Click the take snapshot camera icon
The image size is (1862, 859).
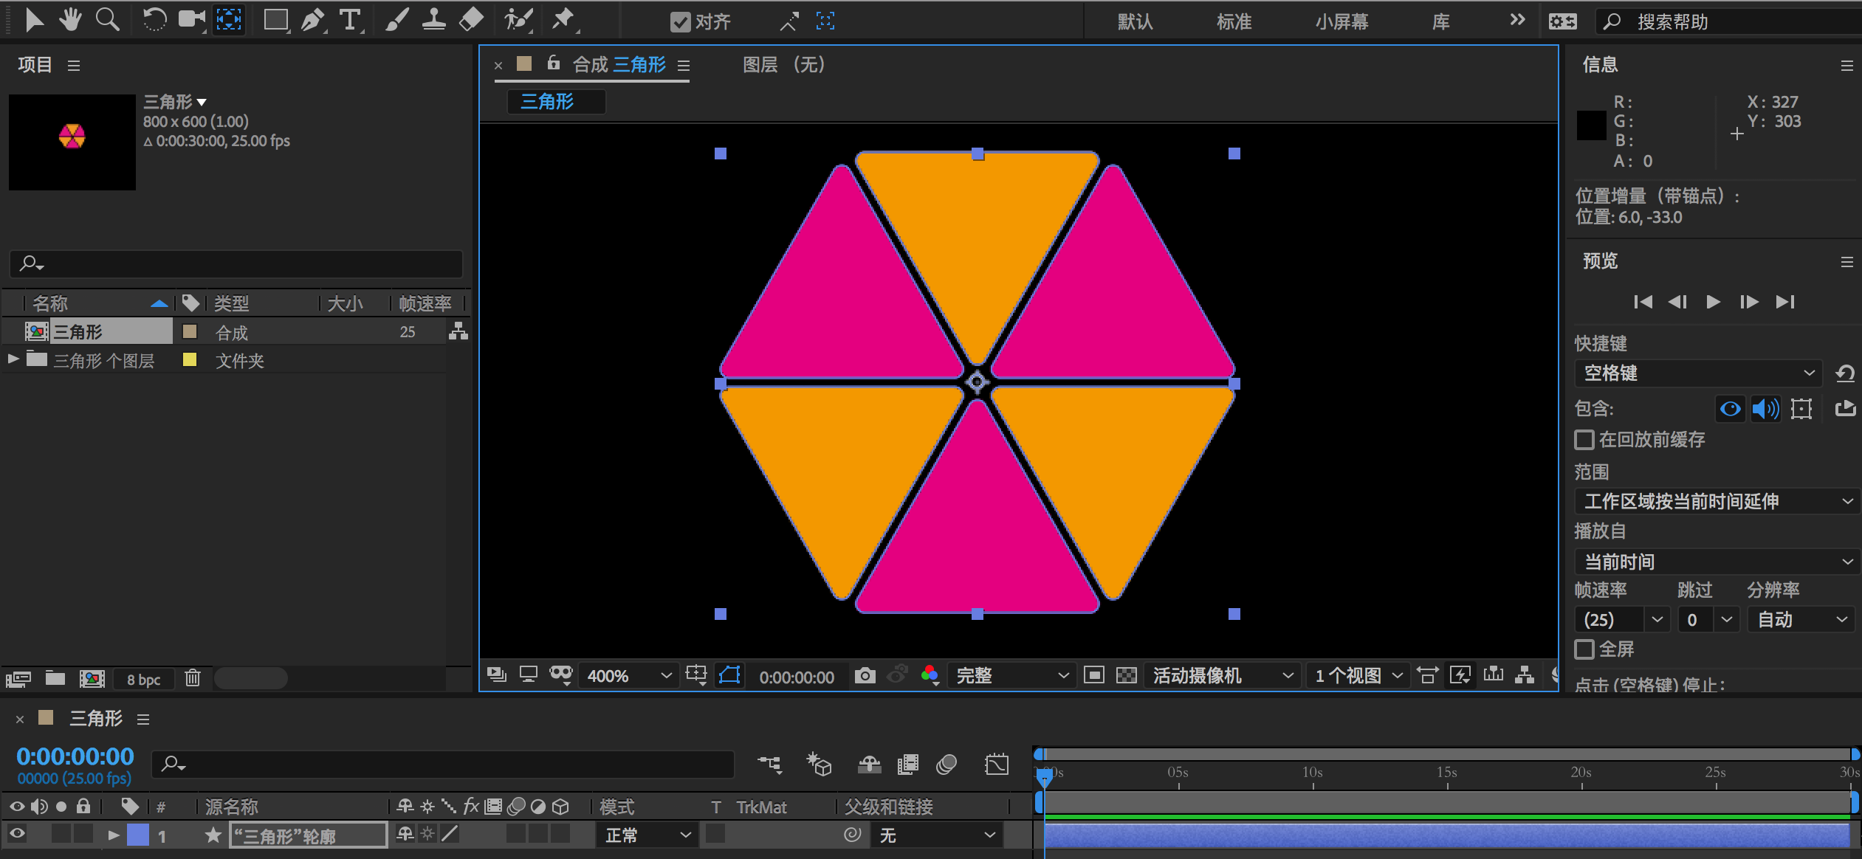coord(865,675)
